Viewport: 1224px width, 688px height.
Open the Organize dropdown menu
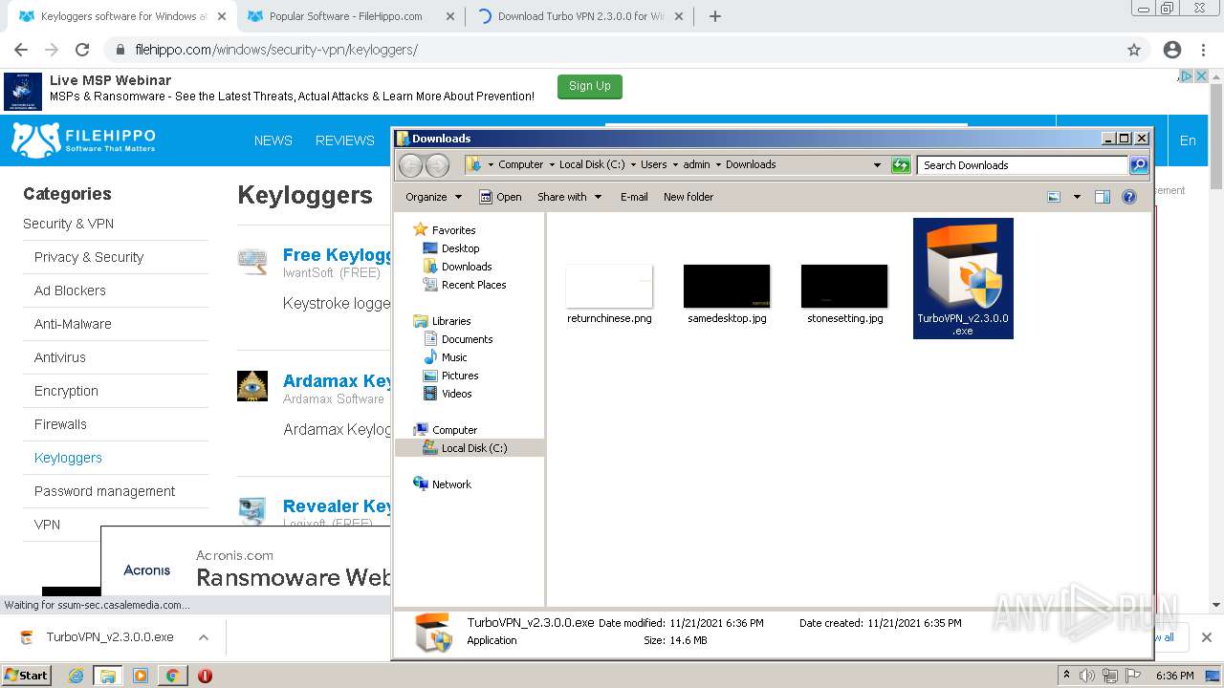point(433,197)
